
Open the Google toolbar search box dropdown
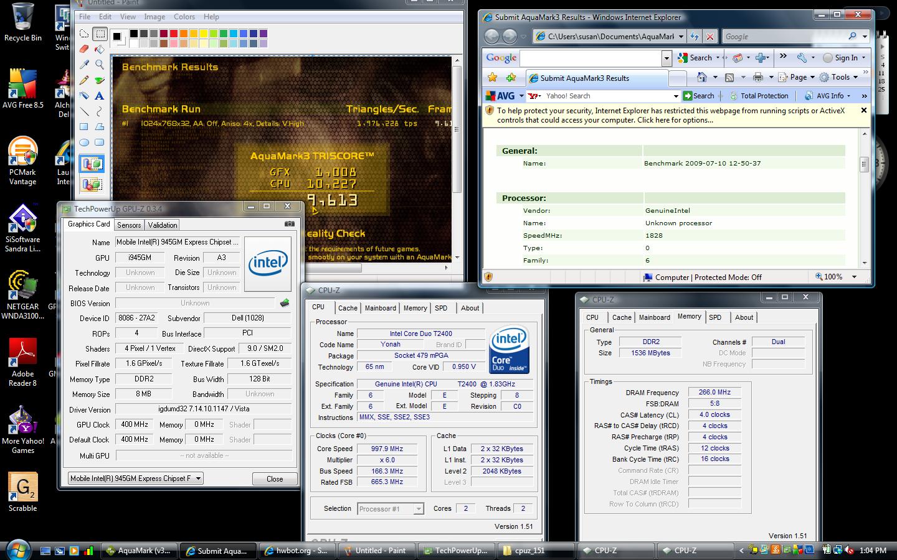pos(667,58)
